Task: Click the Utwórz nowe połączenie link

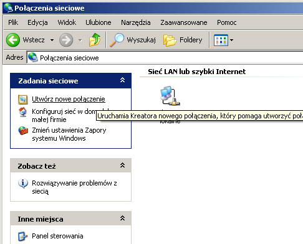Action: click(x=69, y=99)
